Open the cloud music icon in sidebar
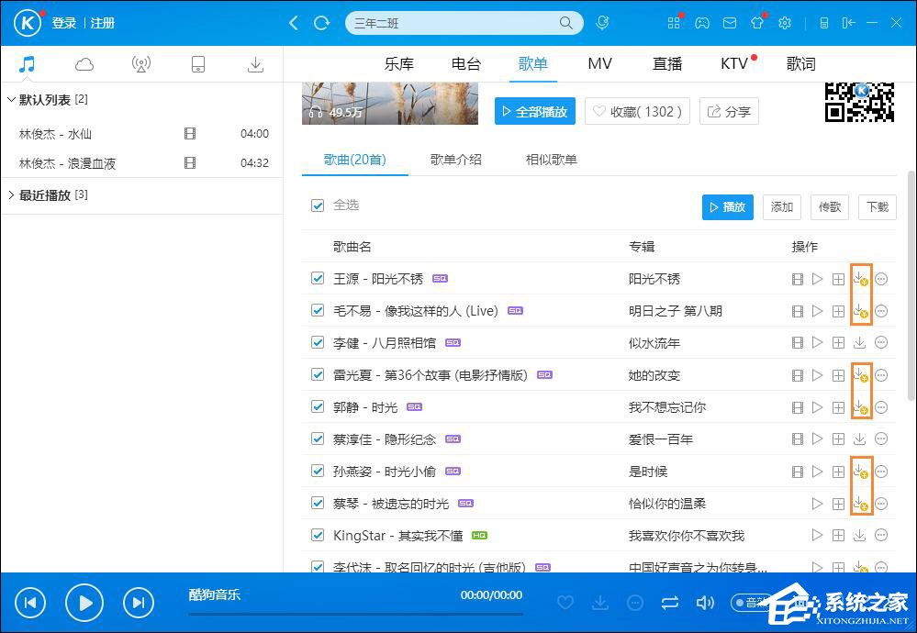Image resolution: width=917 pixels, height=633 pixels. coord(84,64)
